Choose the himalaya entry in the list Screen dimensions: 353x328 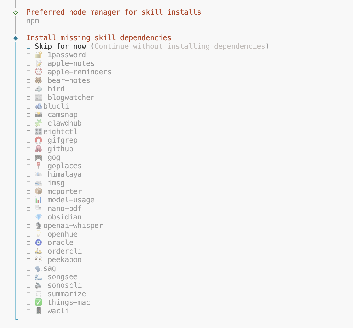pyautogui.click(x=65, y=174)
